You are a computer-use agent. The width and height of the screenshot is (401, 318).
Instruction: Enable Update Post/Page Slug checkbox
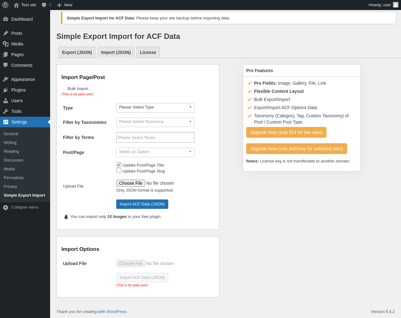click(119, 171)
